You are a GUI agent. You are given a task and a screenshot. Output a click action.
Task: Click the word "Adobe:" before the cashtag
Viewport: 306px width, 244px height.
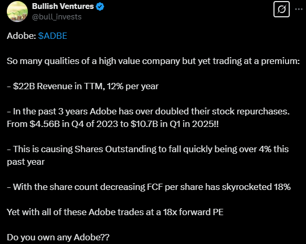[x=22, y=36]
